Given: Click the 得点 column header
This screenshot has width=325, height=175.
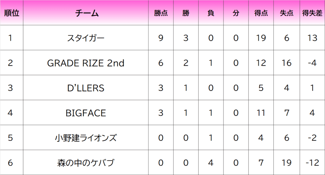Looking at the screenshot, I should [x=261, y=13].
